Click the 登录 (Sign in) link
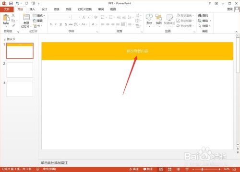The height and width of the screenshot is (172, 240). (x=230, y=9)
